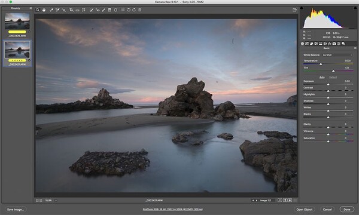Click the Temperature value field 5500
359x215 pixels.
[x=348, y=61]
